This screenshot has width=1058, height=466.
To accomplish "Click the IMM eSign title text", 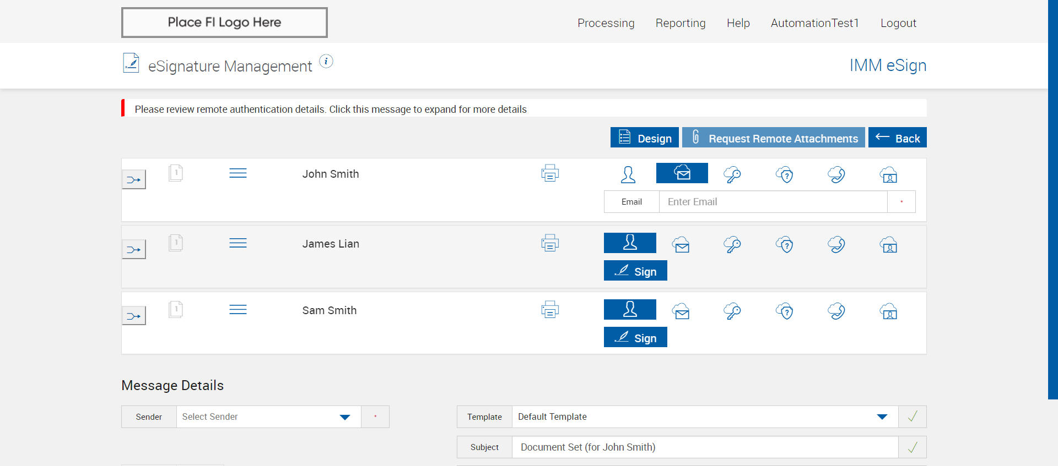I will (888, 65).
